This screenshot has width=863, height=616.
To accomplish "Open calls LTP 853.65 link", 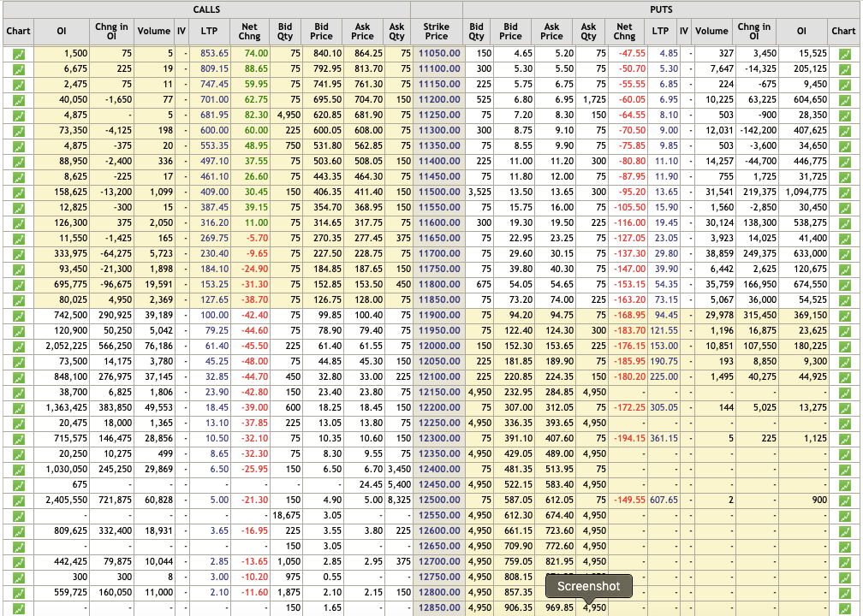I will pyautogui.click(x=214, y=53).
